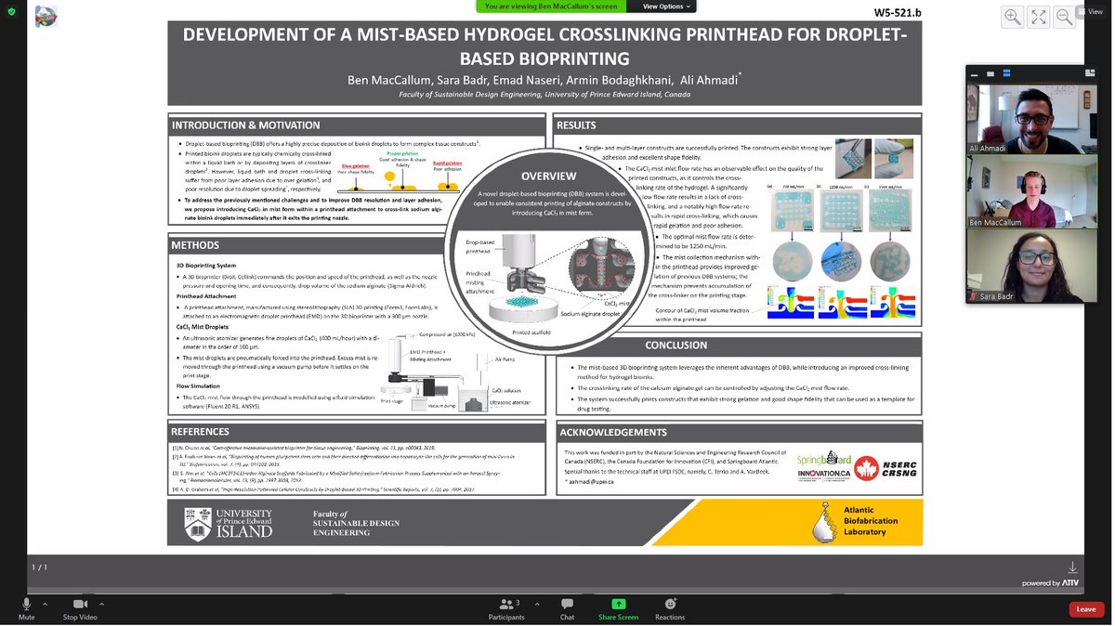Click the Introduction & Motivation heading
1115x626 pixels.
245,125
